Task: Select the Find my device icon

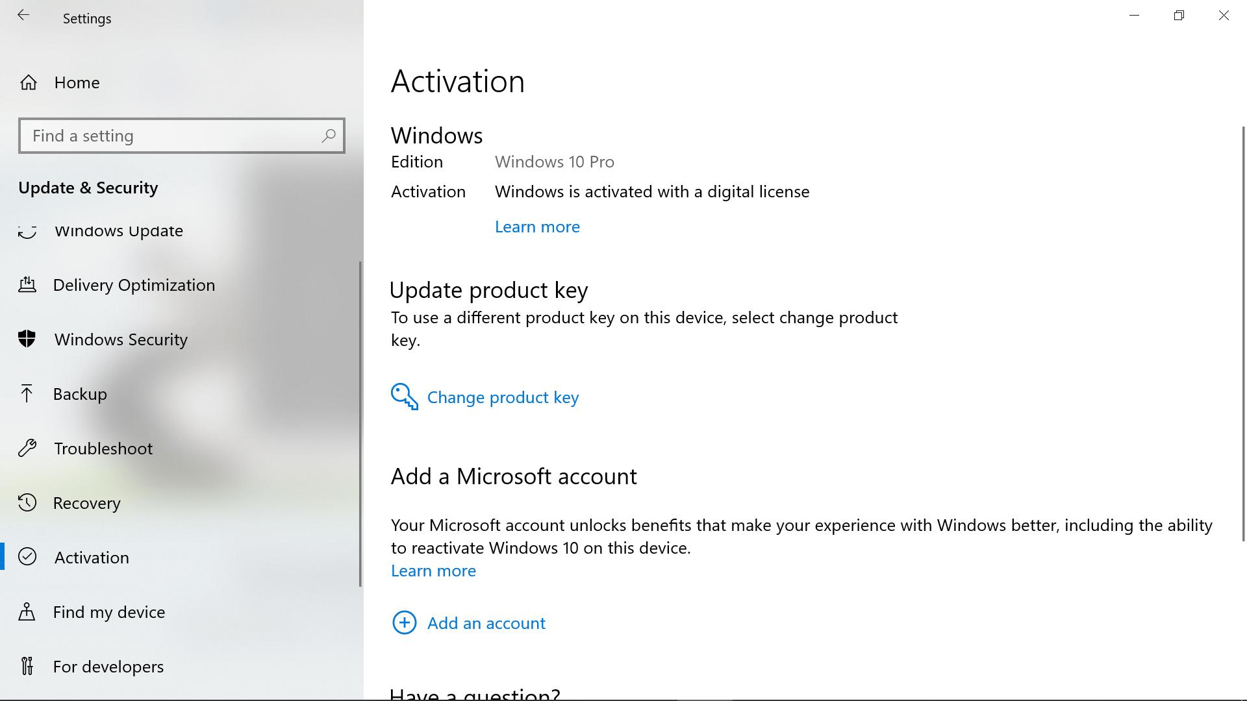Action: tap(27, 611)
